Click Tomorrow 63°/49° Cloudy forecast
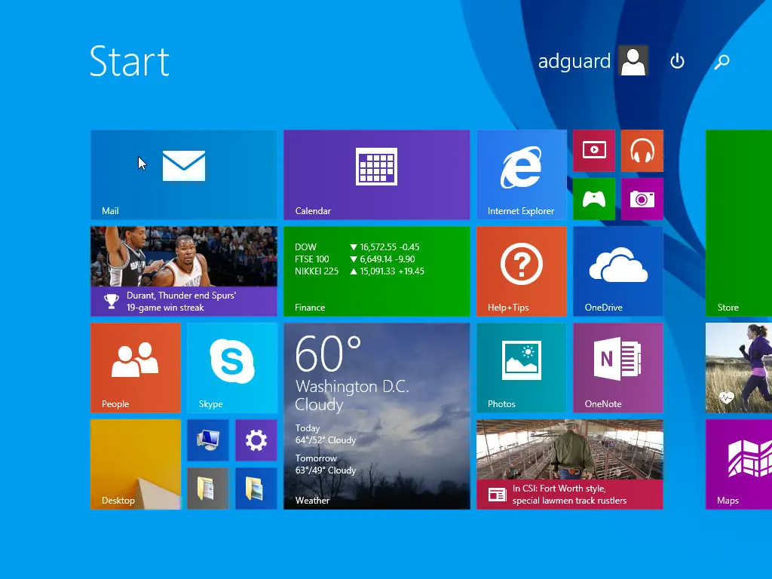 326,464
